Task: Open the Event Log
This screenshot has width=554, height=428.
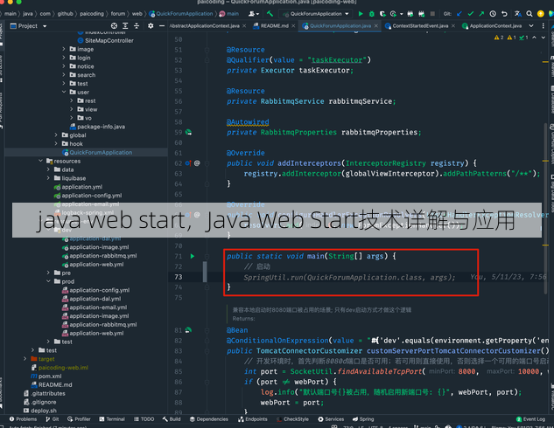Action: tap(530, 419)
